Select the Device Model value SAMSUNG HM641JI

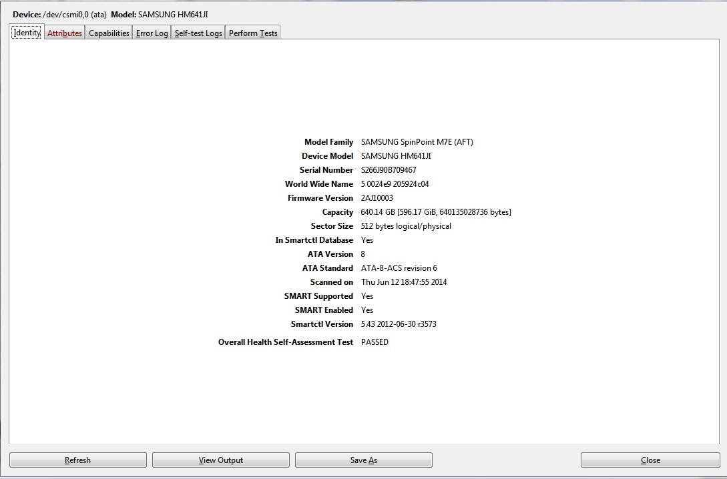tap(396, 156)
